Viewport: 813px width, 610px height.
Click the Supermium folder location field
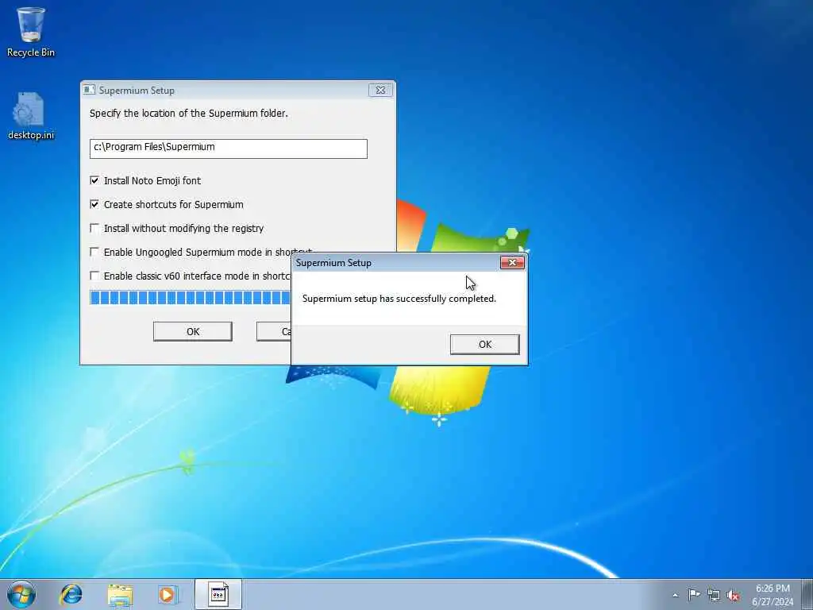[228, 149]
